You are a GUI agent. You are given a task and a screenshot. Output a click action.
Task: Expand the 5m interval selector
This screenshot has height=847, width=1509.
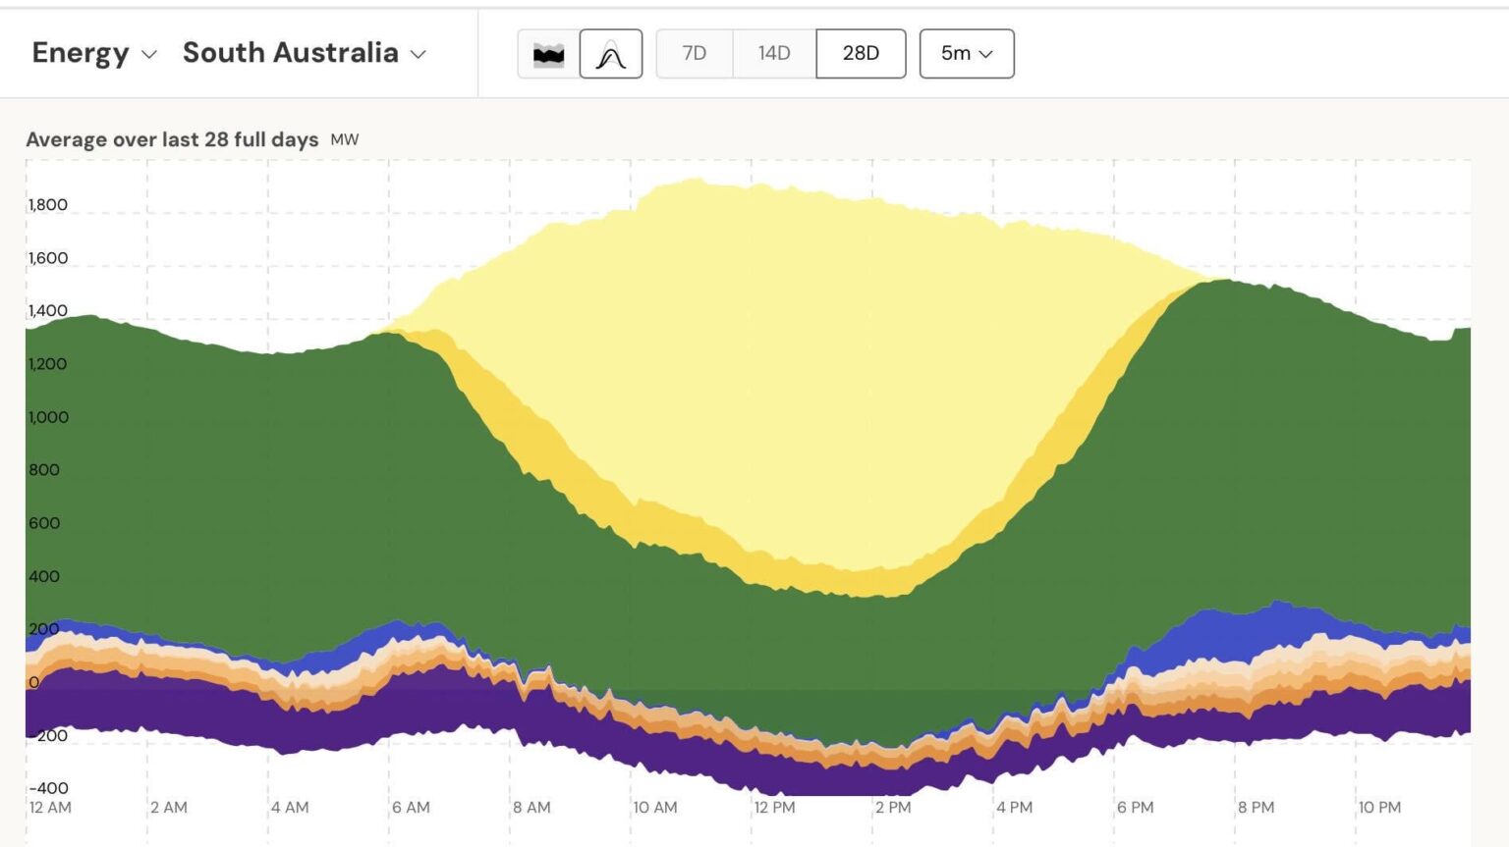click(966, 53)
